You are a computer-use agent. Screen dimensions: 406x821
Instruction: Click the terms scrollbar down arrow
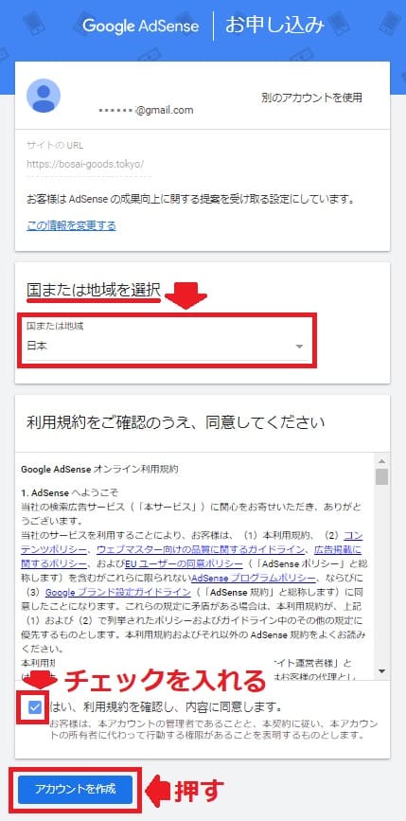click(382, 670)
